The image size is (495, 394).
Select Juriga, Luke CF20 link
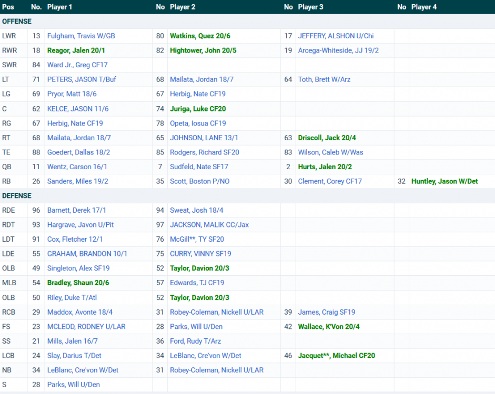pos(198,109)
